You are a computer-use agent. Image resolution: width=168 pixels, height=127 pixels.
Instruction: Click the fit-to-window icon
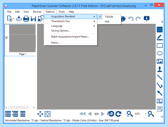(48, 114)
